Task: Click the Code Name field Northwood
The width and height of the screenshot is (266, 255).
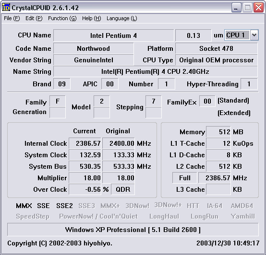Action: 94,48
